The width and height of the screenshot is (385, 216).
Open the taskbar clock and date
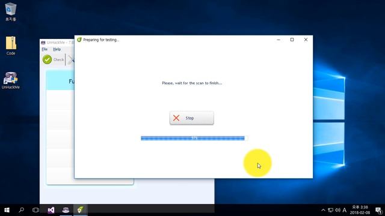[360, 210]
